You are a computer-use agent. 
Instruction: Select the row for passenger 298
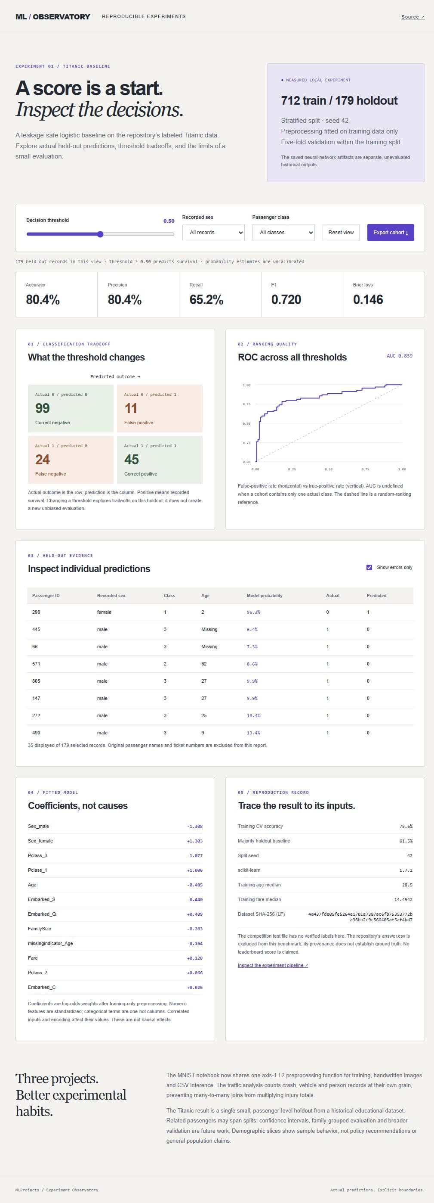pyautogui.click(x=220, y=612)
